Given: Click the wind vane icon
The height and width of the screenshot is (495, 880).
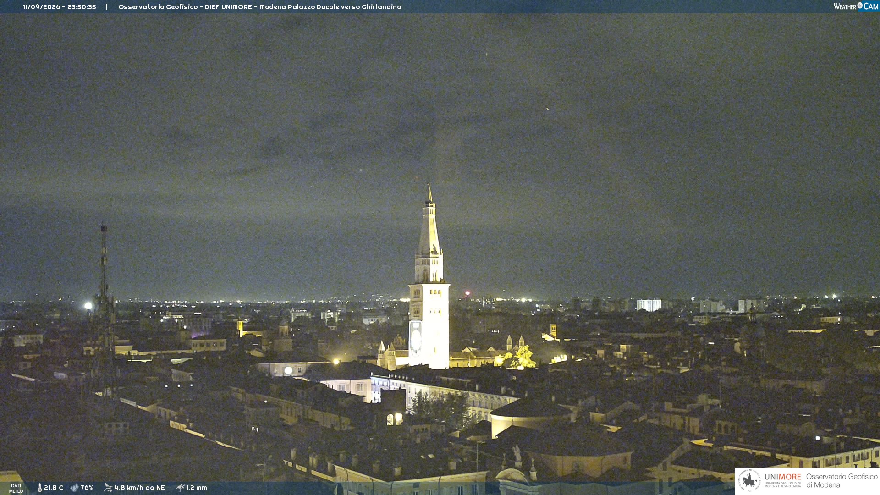Looking at the screenshot, I should coord(108,488).
